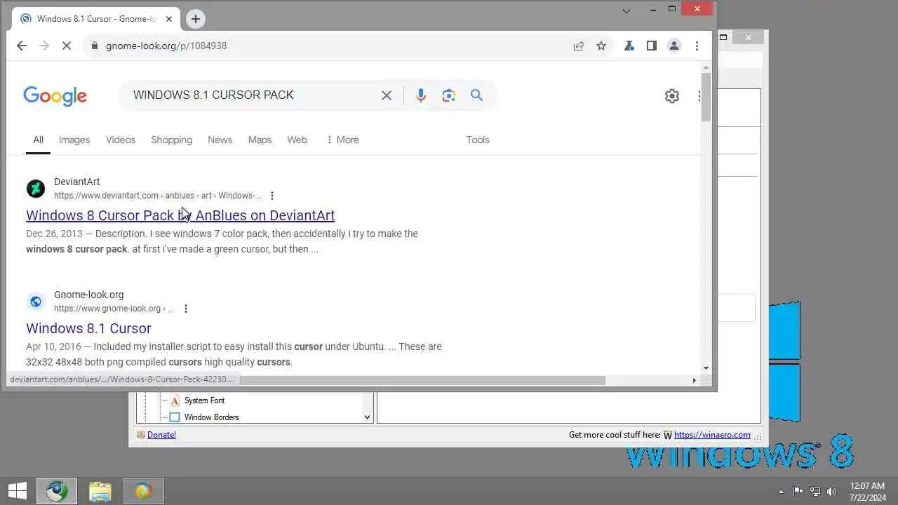Open Windows 8 Cursor Pack DeviantArt link
898x505 pixels.
(180, 215)
